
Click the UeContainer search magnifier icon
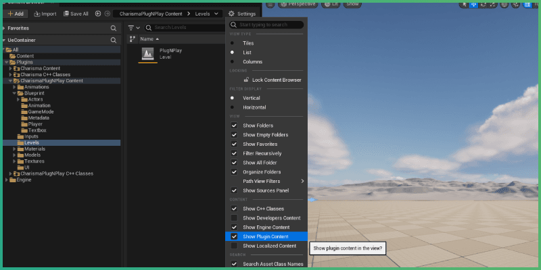(113, 40)
